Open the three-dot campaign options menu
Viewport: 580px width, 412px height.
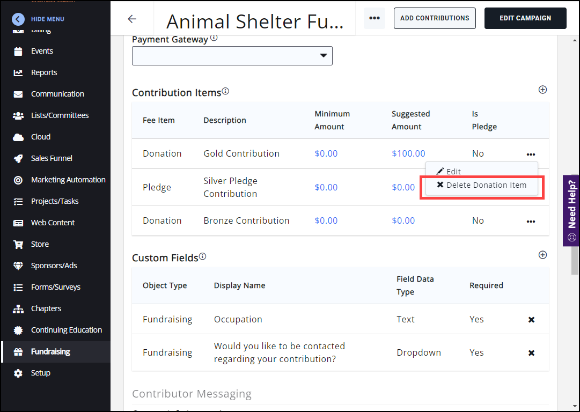coord(375,18)
